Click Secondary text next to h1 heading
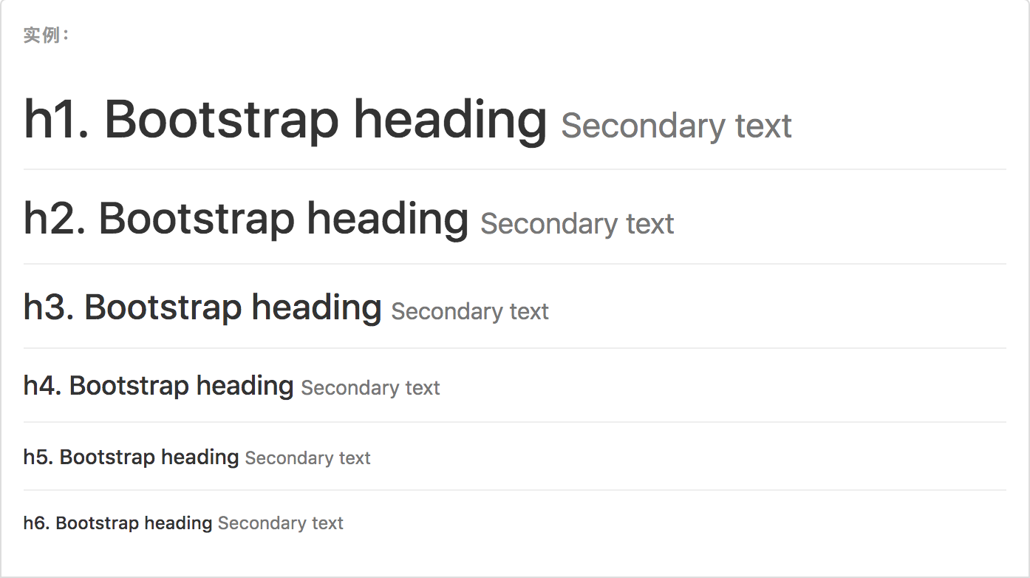Viewport: 1030px width, 578px height. pos(677,126)
